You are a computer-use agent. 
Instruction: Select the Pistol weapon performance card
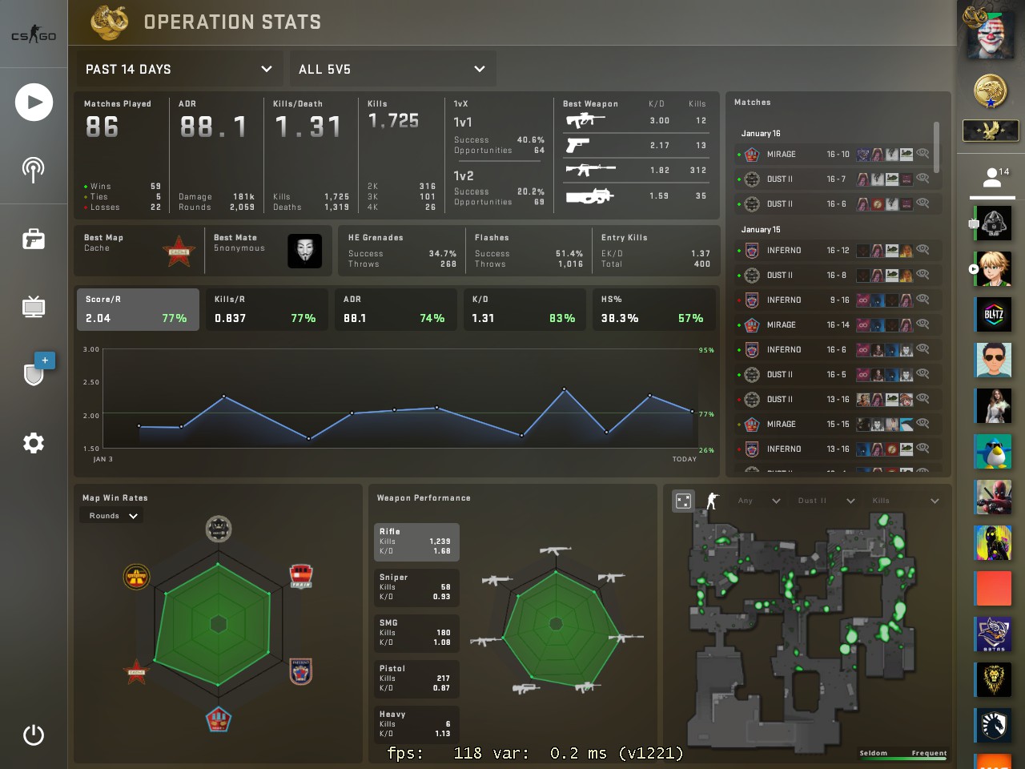(x=416, y=678)
